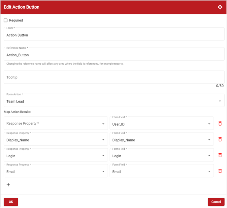Remove the Email mapping row
Viewport: 227px width, 208px height.
(220, 171)
